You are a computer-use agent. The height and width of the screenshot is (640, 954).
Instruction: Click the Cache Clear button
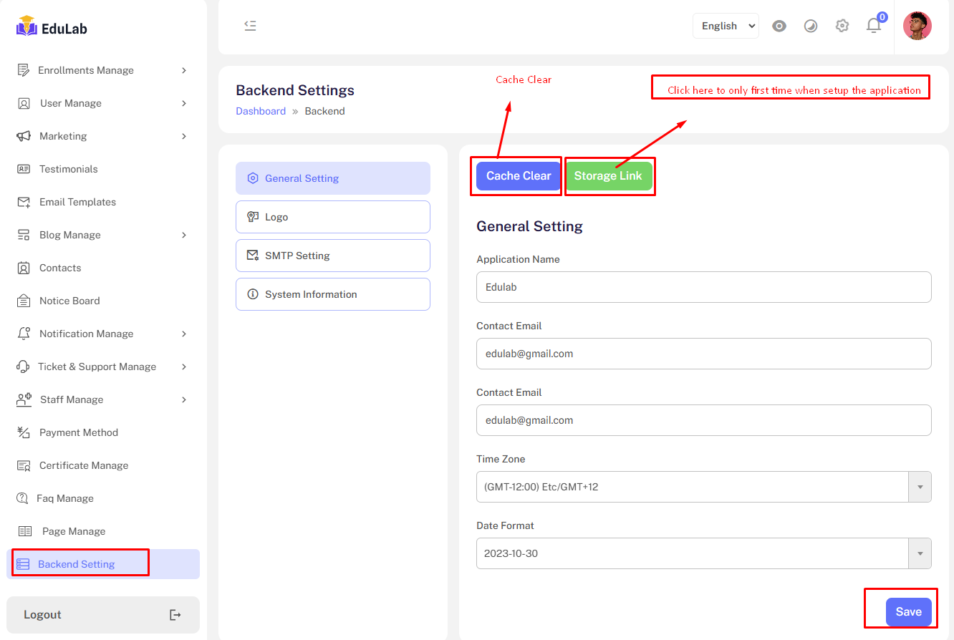click(519, 176)
